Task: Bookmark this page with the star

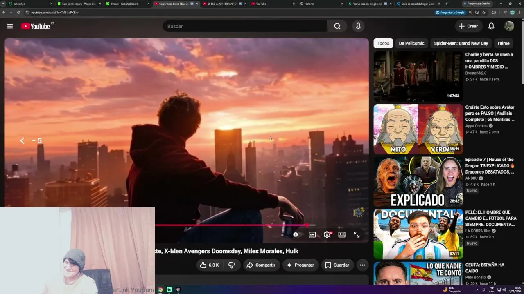Action: [483, 13]
